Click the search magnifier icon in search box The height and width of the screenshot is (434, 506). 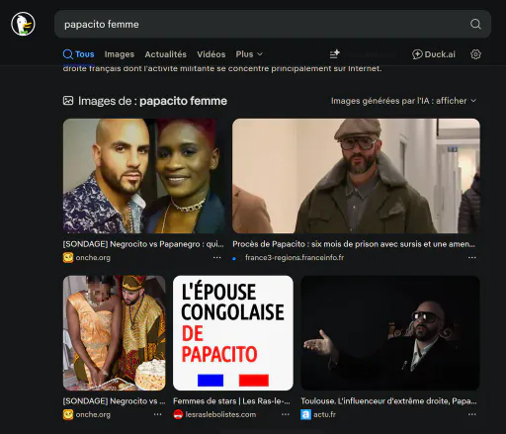pos(475,24)
